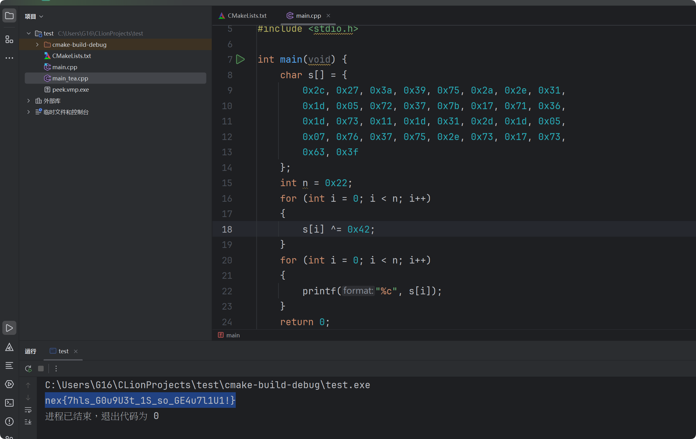The image size is (696, 439).
Task: Open the Problems tool window icon
Action: (9, 422)
